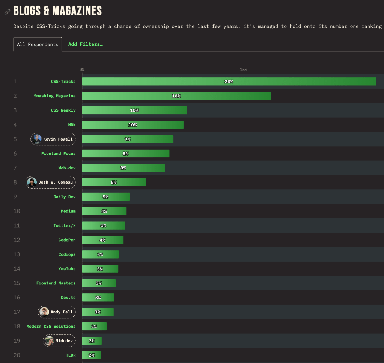
Task: Click the CSS Weekly label
Action: pyautogui.click(x=63, y=110)
